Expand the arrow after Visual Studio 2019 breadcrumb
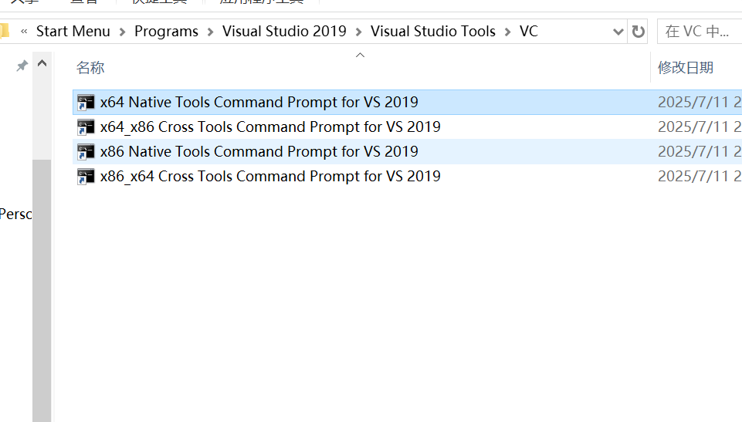Image resolution: width=742 pixels, height=422 pixels. click(x=359, y=32)
